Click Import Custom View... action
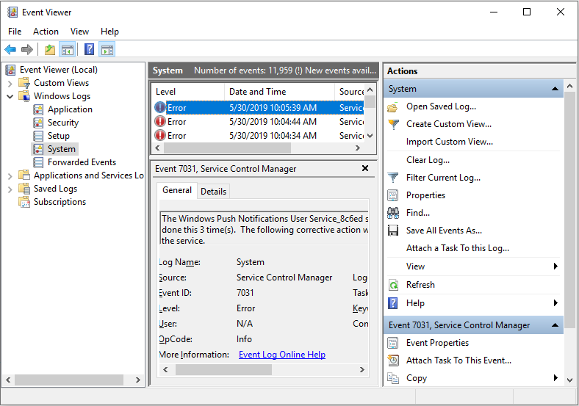 pos(450,142)
